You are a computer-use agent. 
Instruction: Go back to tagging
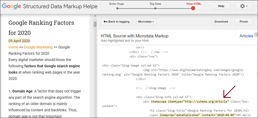[116, 22]
